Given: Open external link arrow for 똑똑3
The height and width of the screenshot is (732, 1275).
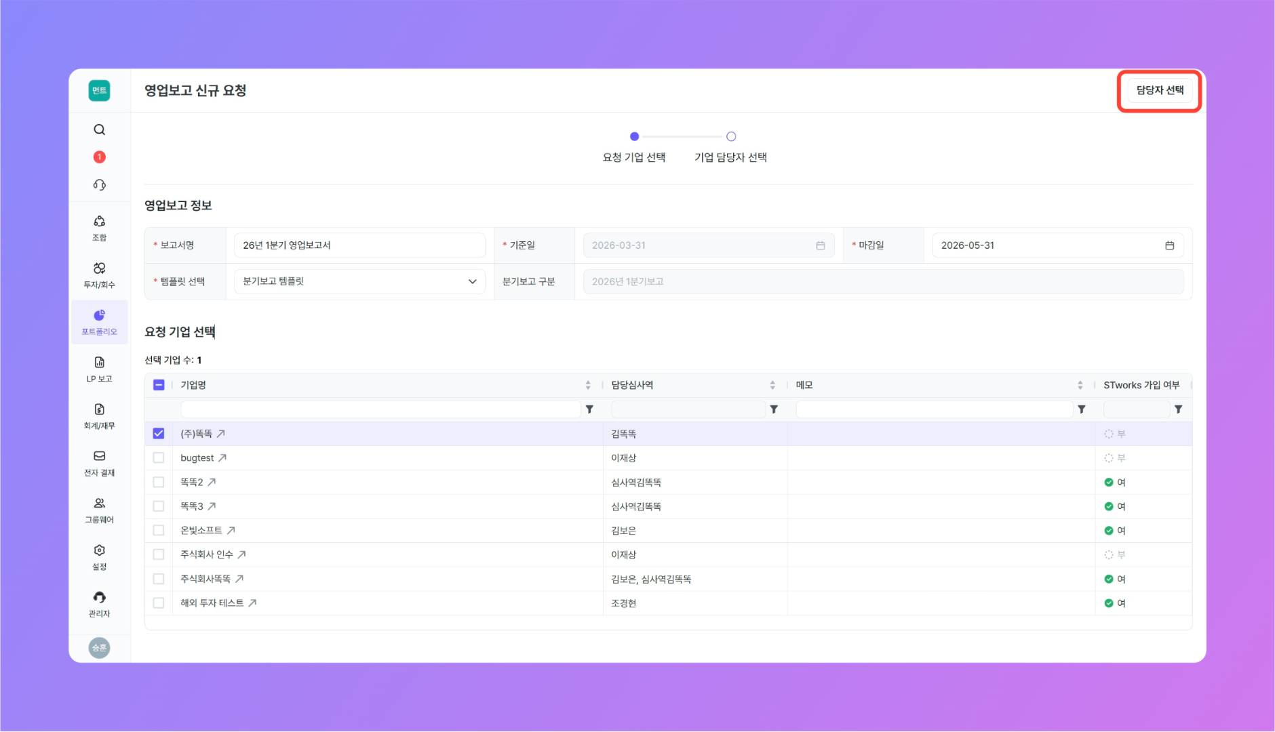Looking at the screenshot, I should (212, 506).
